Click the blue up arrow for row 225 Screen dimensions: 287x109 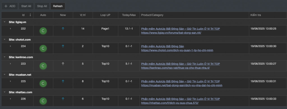click(x=63, y=81)
